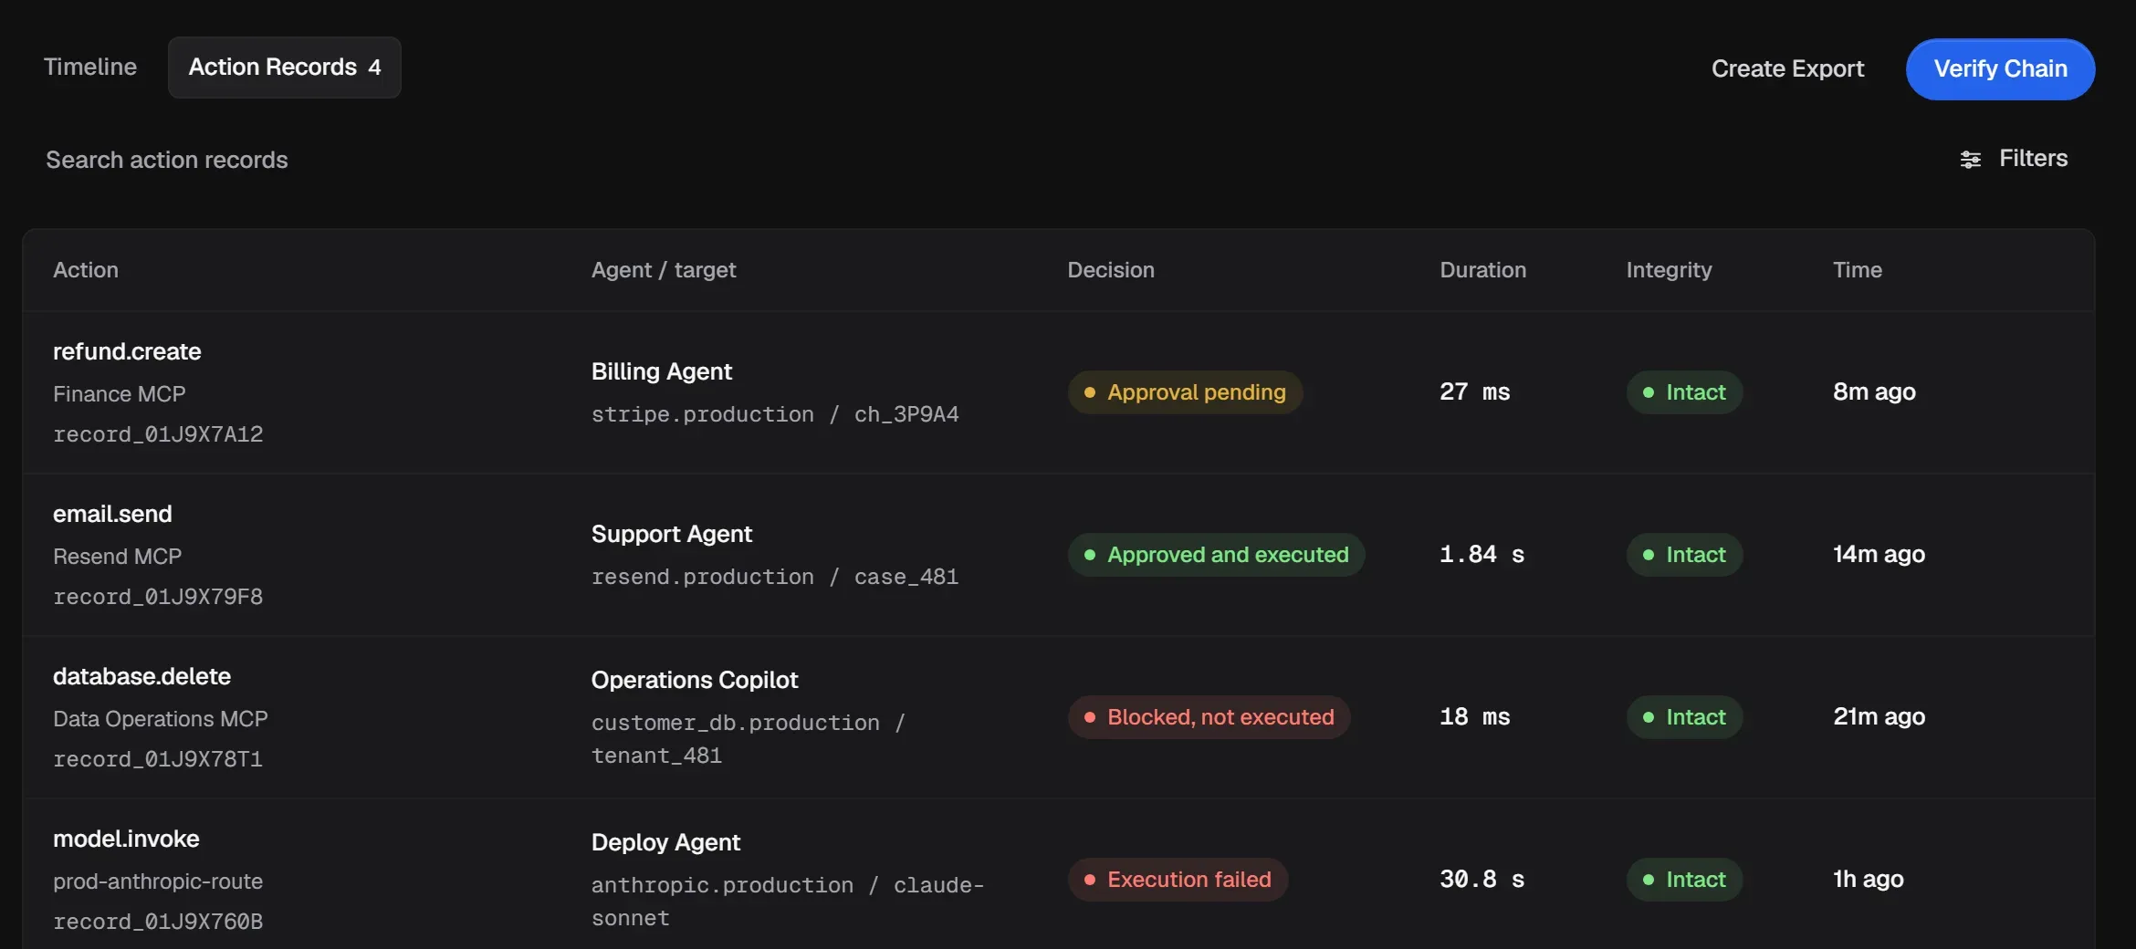
Task: Click the prod-anthropic-route label
Action: pos(158,881)
